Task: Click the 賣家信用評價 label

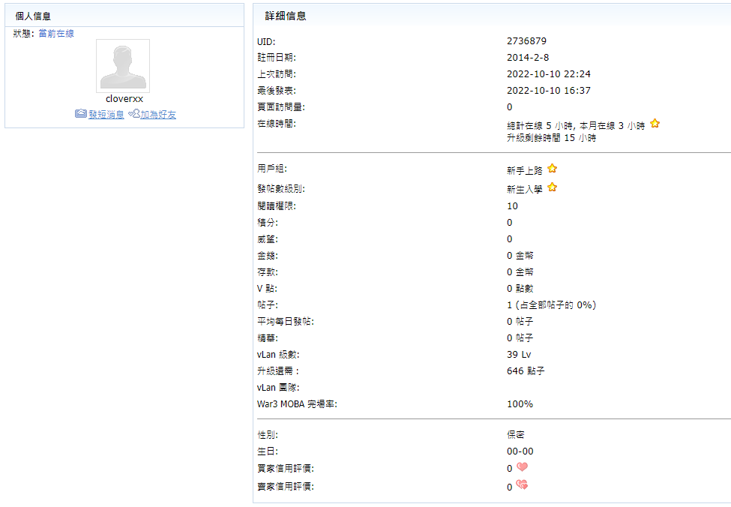Action: pyautogui.click(x=286, y=487)
